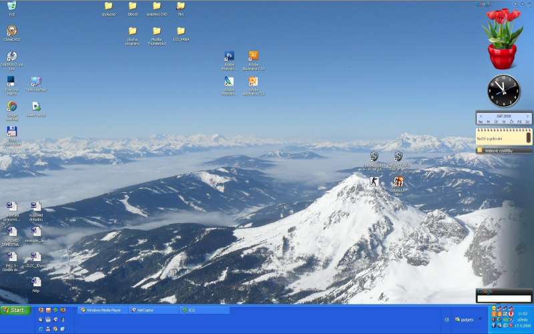Open the Mozilla Thunderbird folder
Image resolution: width=534 pixels, height=334 pixels.
tap(156, 31)
